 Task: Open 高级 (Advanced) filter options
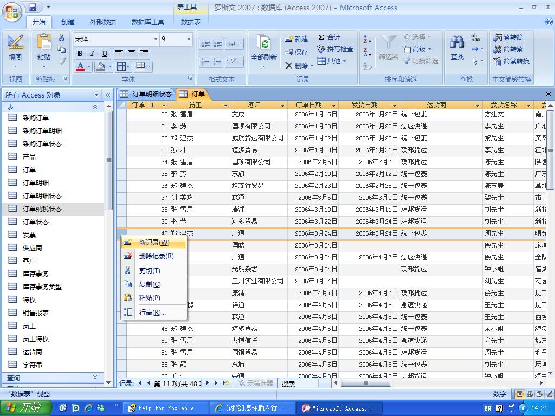coord(417,49)
